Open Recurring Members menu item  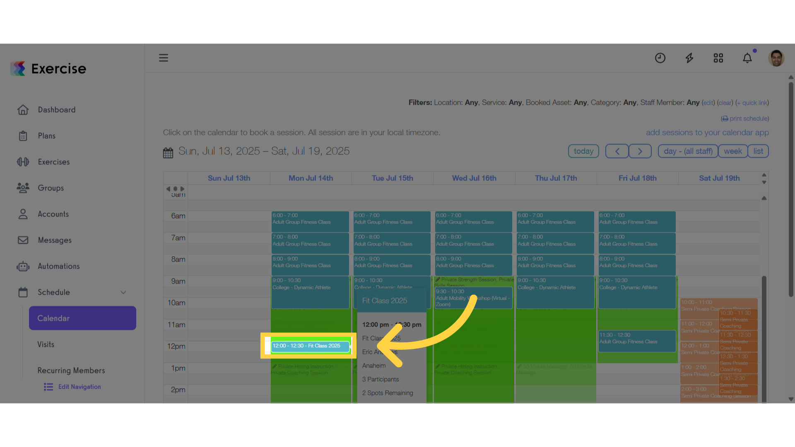point(71,370)
